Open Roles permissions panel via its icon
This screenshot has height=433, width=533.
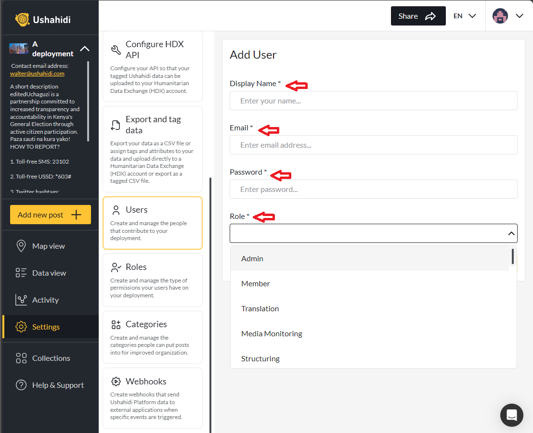click(116, 267)
